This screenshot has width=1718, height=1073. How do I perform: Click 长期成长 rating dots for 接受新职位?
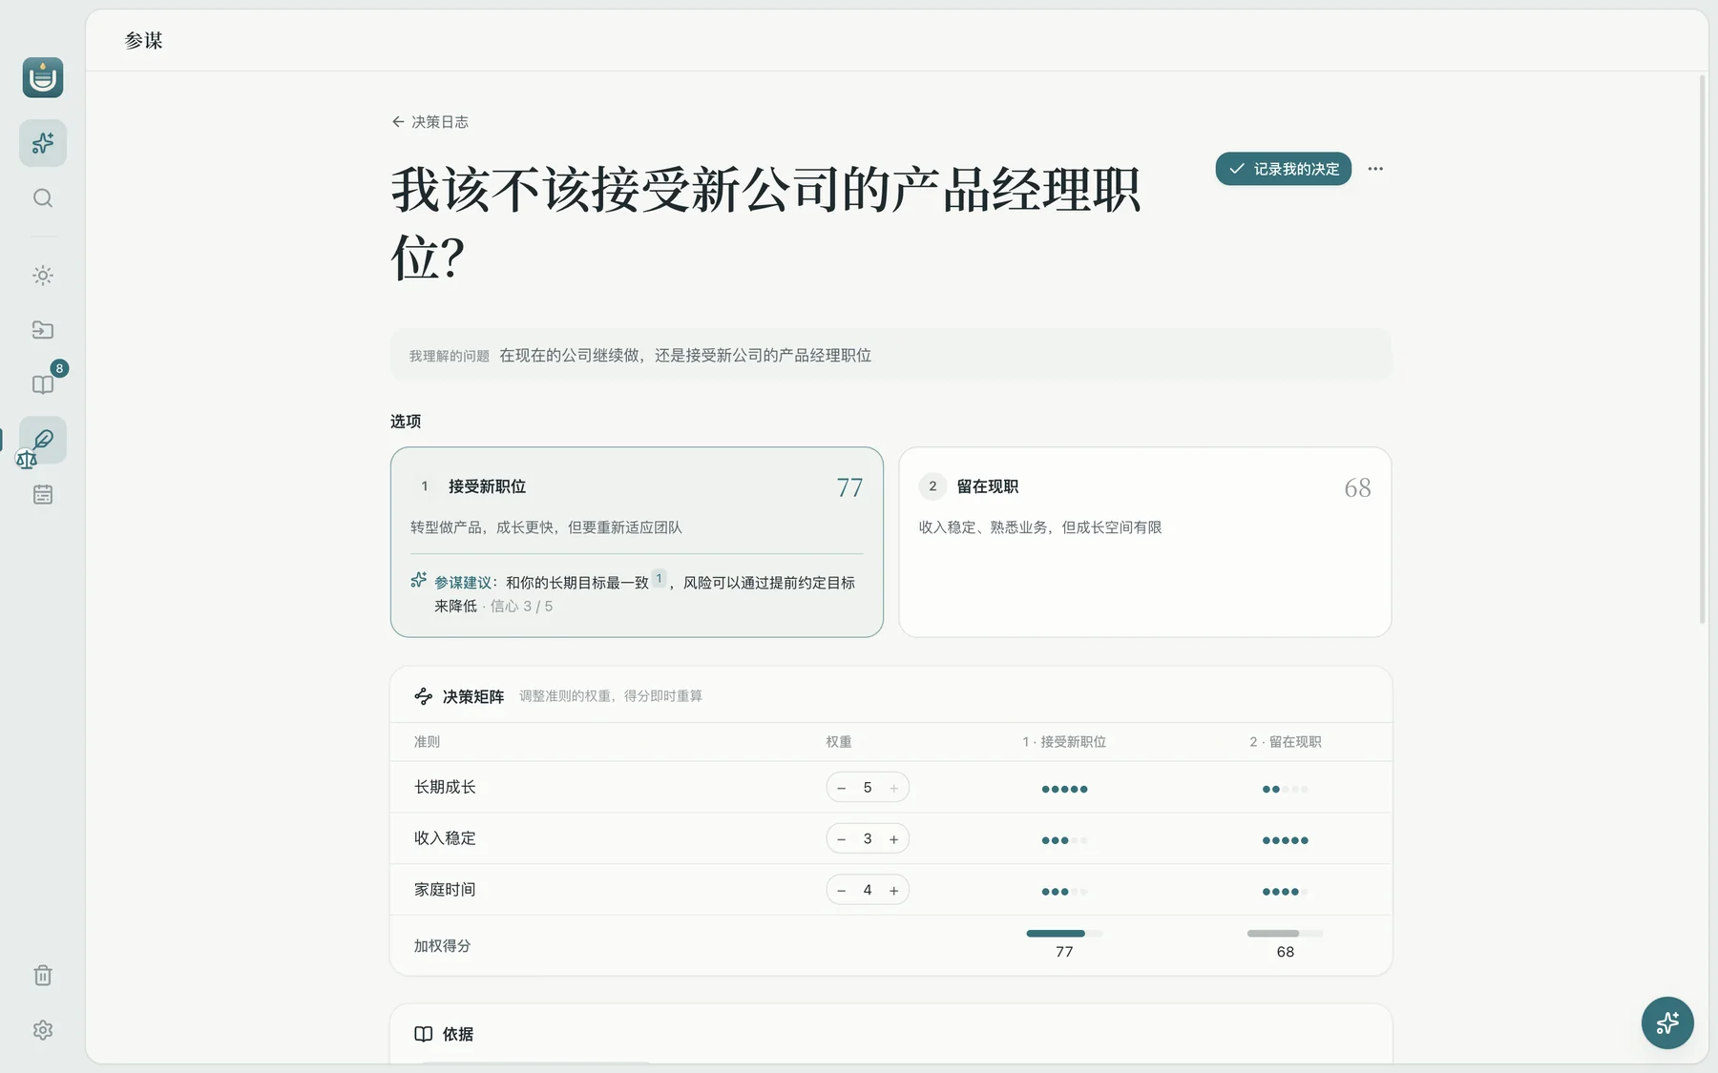(1064, 789)
